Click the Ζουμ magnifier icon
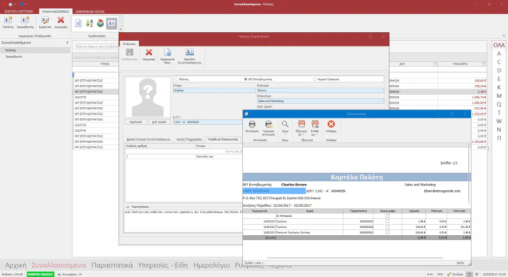Image resolution: width=508 pixels, height=277 pixels. (285, 124)
